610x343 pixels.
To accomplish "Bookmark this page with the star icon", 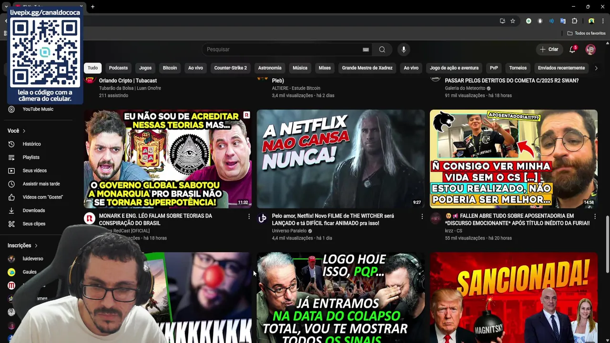I will [513, 21].
